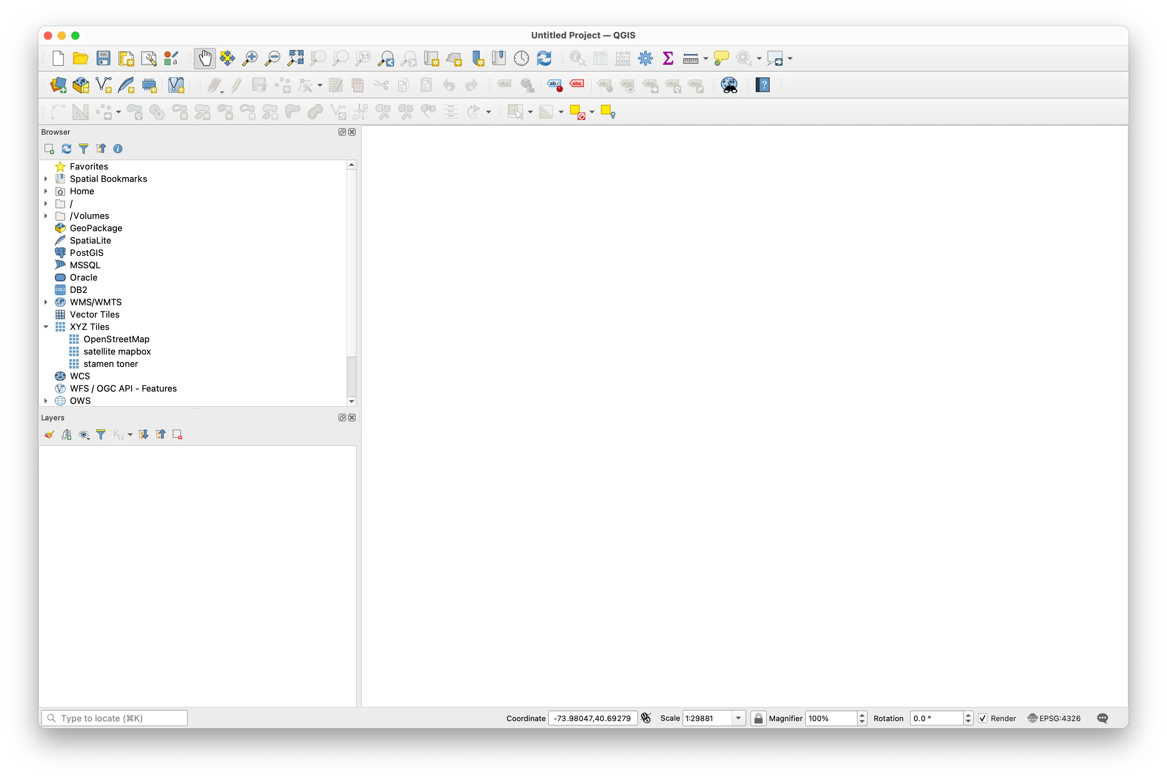The image size is (1167, 779).
Task: Open Manage Map Themes eye in Layers panel
Action: click(84, 435)
